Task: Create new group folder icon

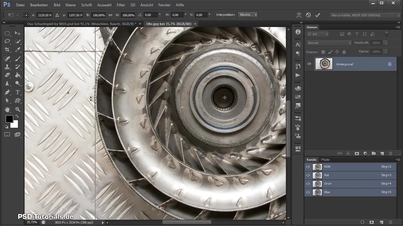Action: click(374, 153)
